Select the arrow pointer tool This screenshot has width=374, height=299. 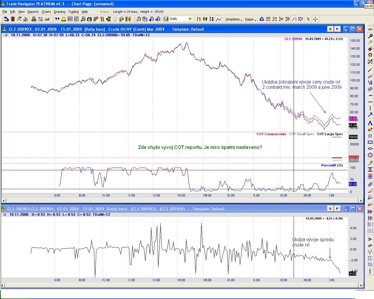(x=308, y=19)
